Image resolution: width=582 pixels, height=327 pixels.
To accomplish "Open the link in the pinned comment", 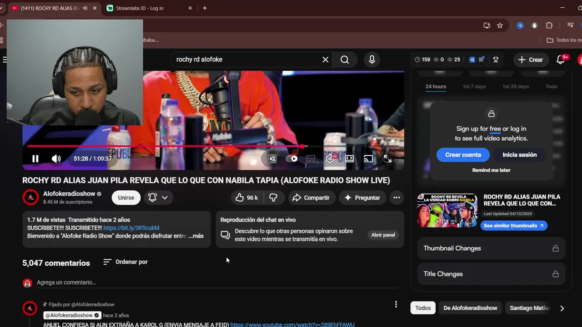I will 292,324.
